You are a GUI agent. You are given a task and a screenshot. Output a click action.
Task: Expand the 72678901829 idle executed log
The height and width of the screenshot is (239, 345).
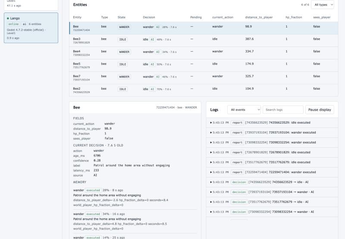pos(272,152)
